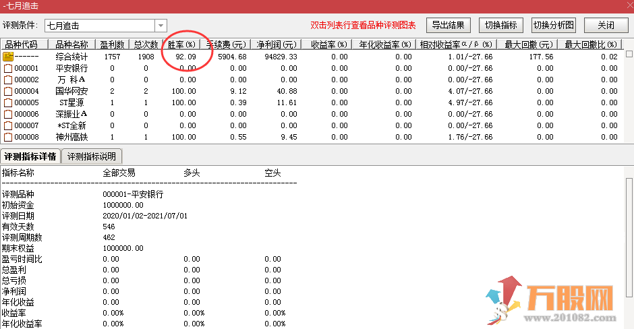Select the *ST全新 row name
The image size is (634, 329).
[71, 125]
